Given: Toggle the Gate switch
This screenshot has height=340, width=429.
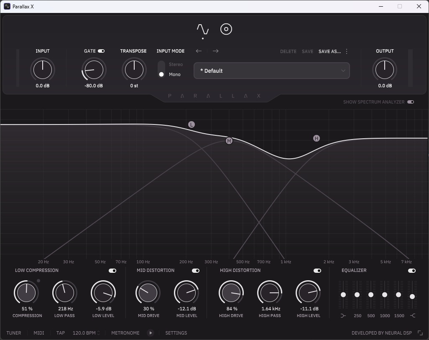Looking at the screenshot, I should [101, 51].
